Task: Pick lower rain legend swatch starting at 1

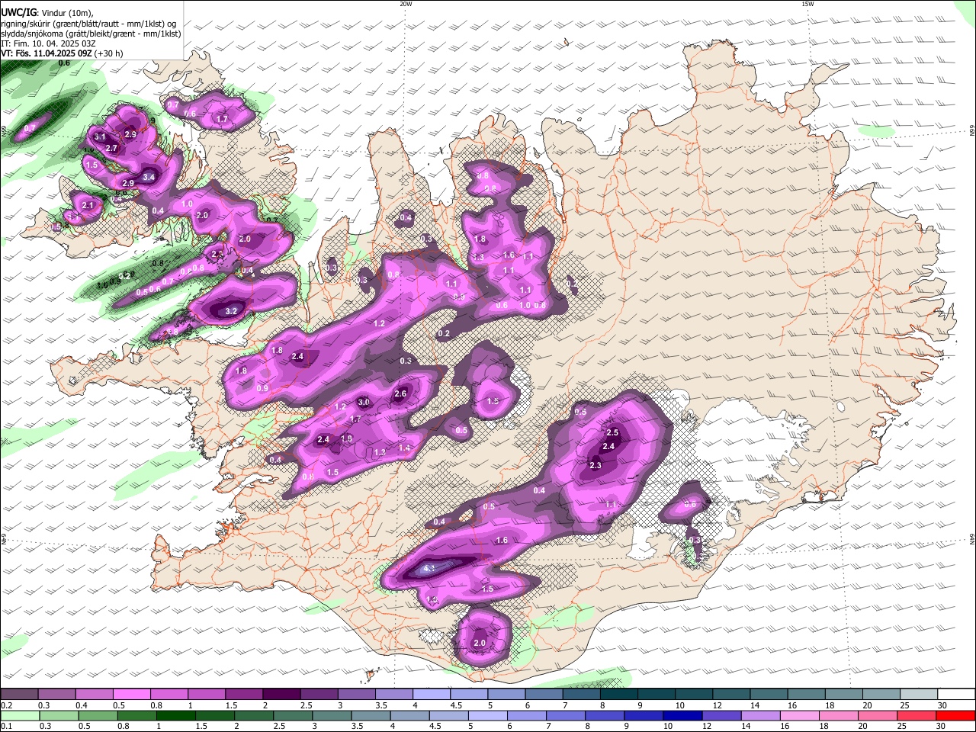Action: pyautogui.click(x=175, y=715)
